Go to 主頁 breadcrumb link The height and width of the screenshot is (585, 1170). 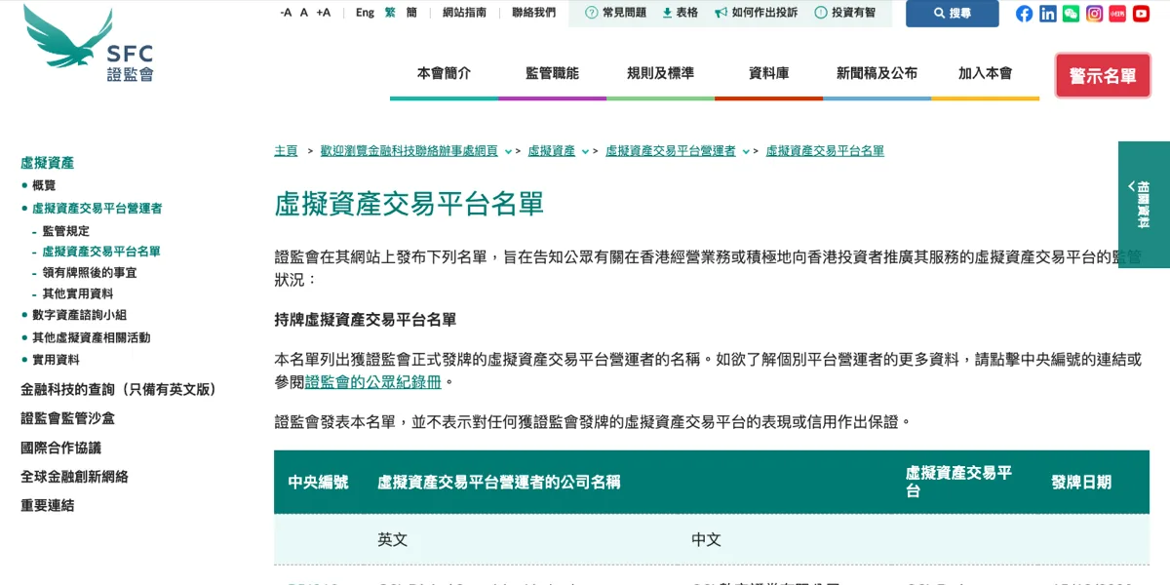click(x=286, y=151)
